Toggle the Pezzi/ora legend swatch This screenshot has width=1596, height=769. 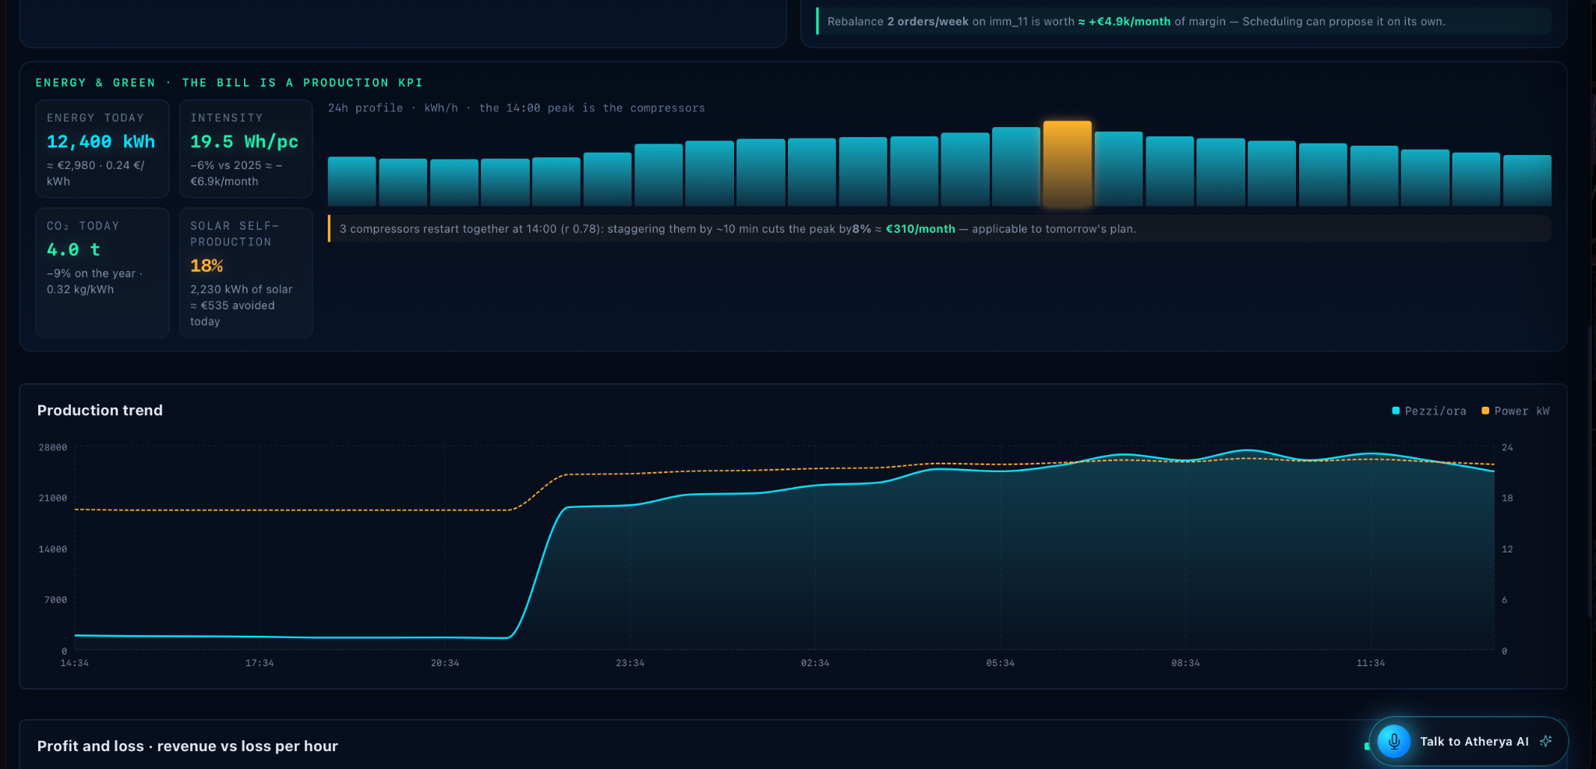[1396, 411]
